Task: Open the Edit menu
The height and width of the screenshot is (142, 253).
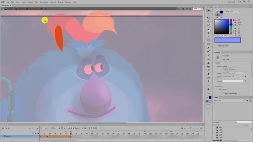Action: click(x=12, y=2)
